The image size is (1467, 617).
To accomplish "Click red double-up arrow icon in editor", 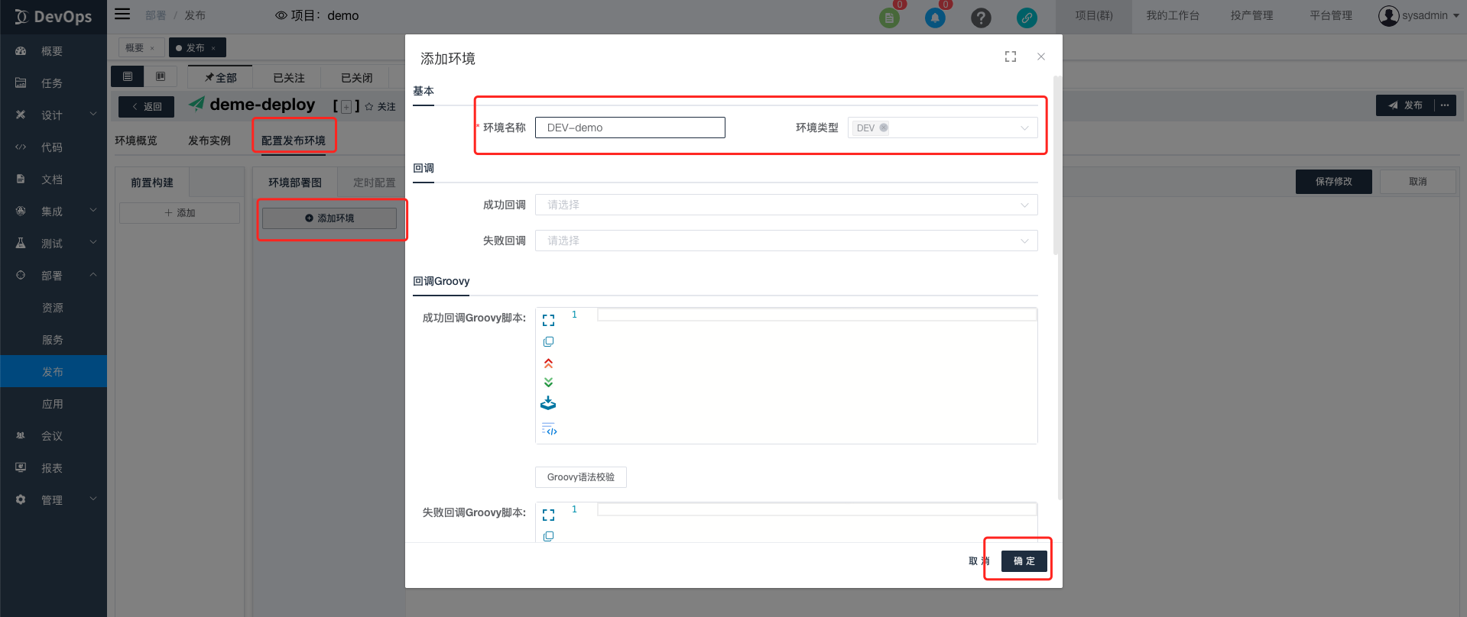I will pos(548,363).
